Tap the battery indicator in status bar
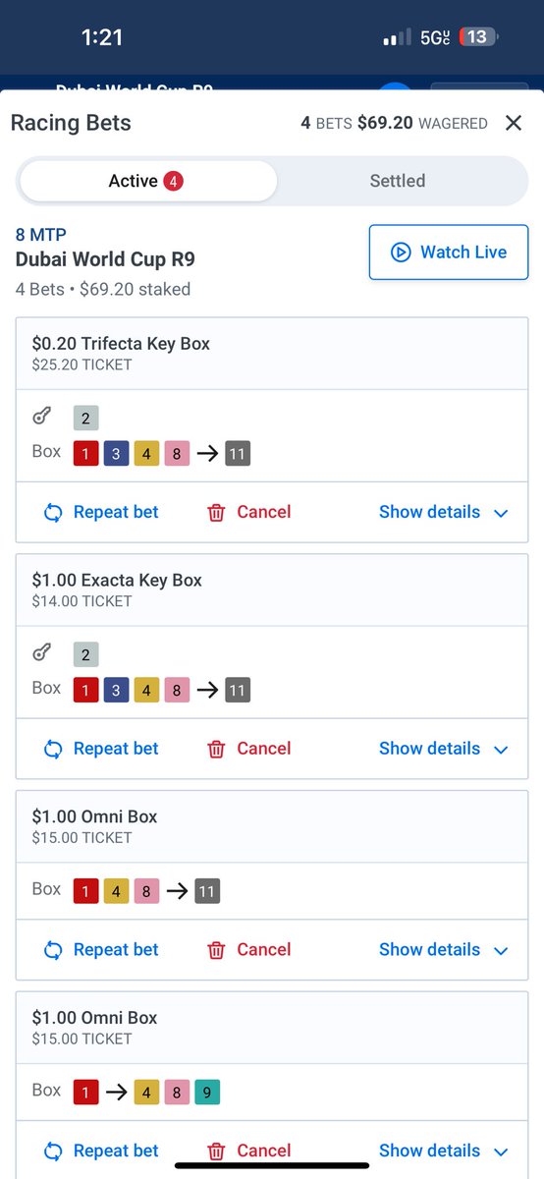 pos(478,37)
